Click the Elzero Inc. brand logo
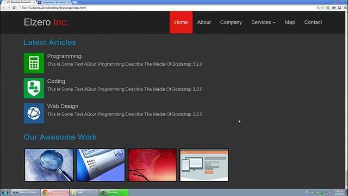The height and width of the screenshot is (196, 348). 46,22
